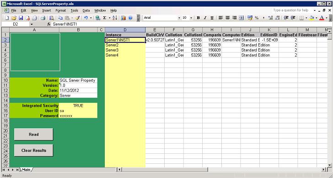
Task: Click the vertical scrollbar down arrow
Action: 330,165
